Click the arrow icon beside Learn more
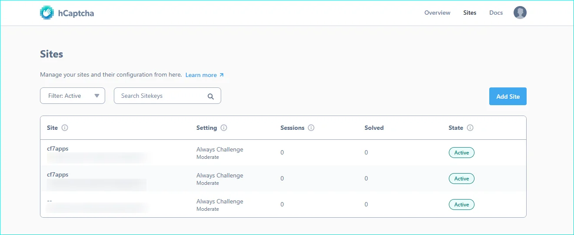This screenshot has width=574, height=235. 222,75
